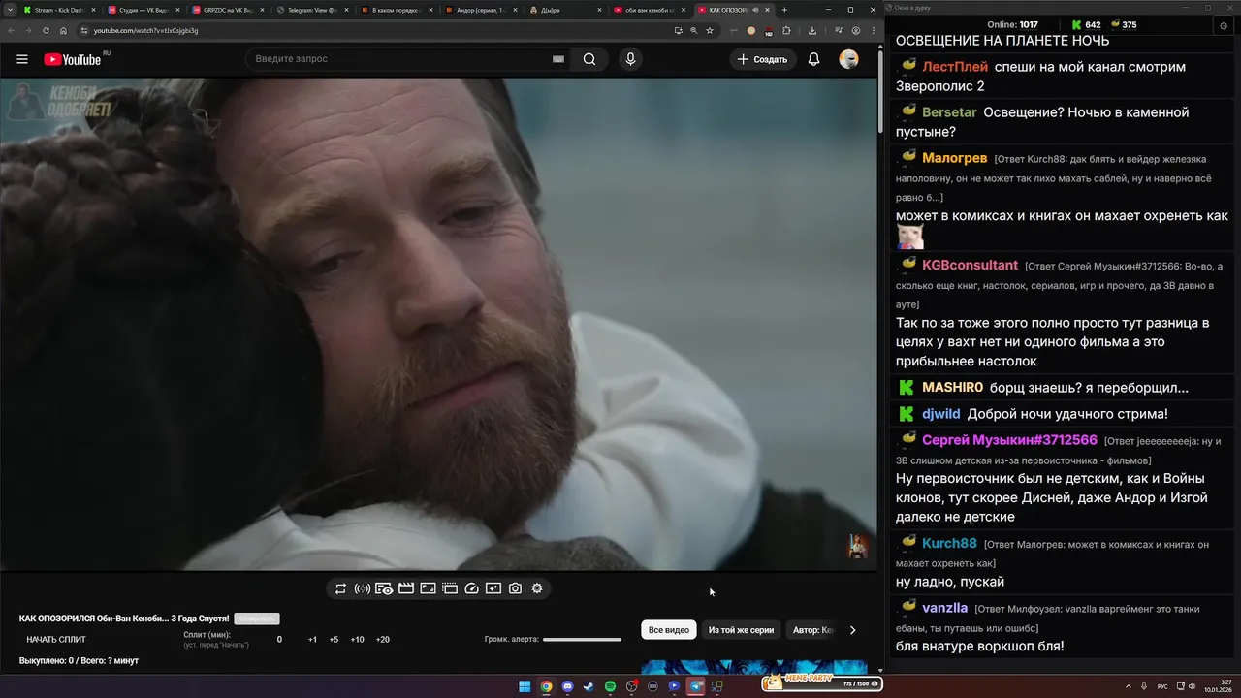Image resolution: width=1241 pixels, height=698 pixels.
Task: Click НАЧАТЬ СПЛИТ button
Action: pos(56,640)
